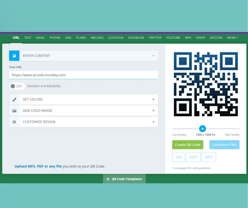Toggle the Statistics and Editability switch
This screenshot has width=248, height=208.
click(17, 86)
